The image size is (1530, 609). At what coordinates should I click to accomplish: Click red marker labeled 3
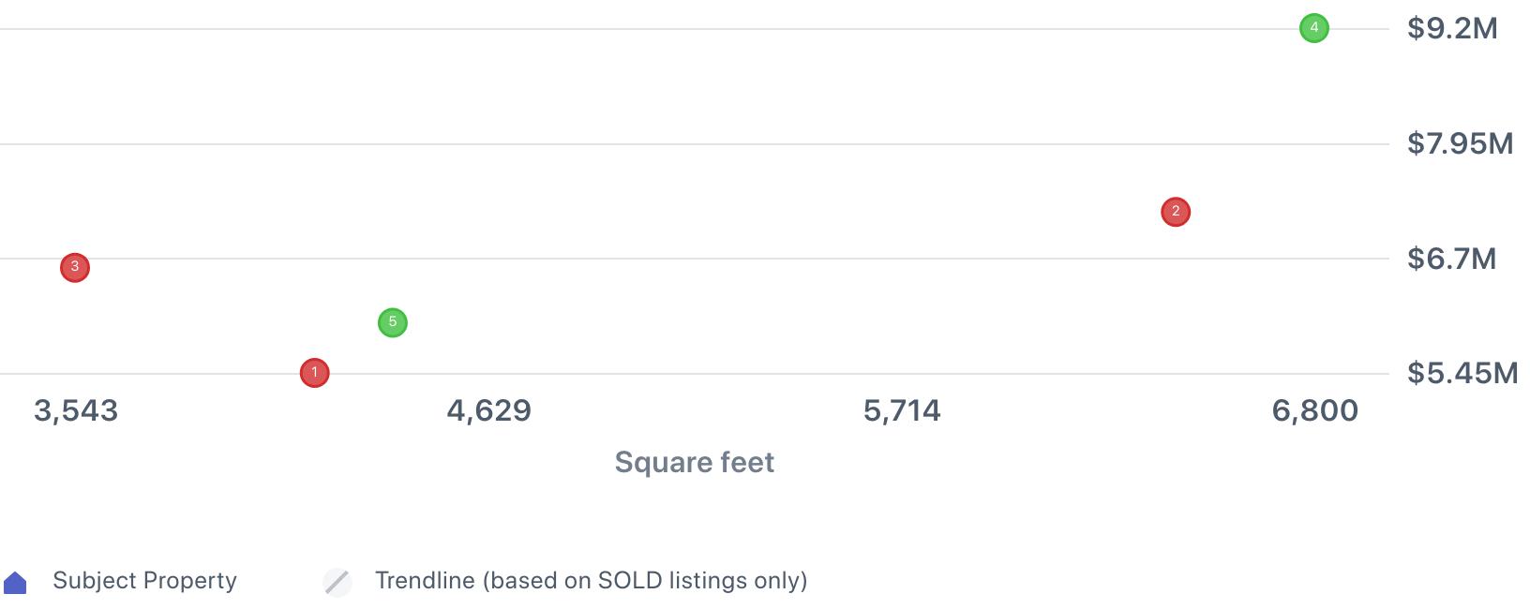click(x=75, y=267)
